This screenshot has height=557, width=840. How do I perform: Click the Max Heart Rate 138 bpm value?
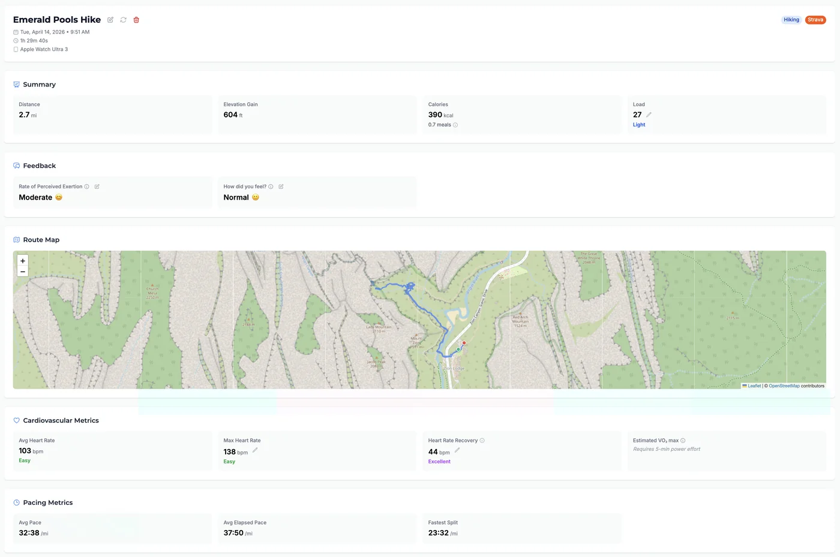[x=236, y=452]
